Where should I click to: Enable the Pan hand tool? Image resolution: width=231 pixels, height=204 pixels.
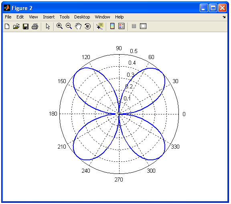click(x=78, y=26)
